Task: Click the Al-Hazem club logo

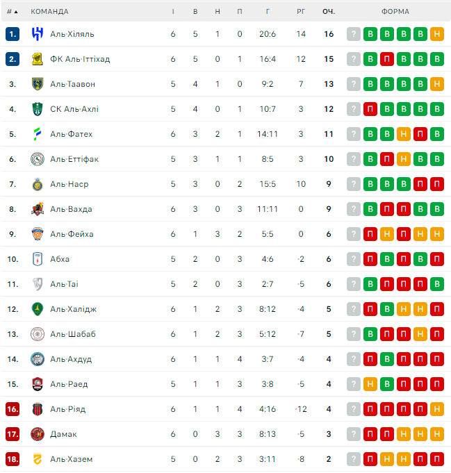Action: pyautogui.click(x=38, y=459)
